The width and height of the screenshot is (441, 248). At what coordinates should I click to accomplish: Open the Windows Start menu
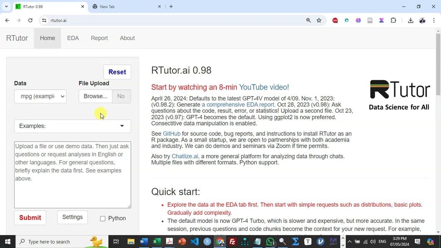pyautogui.click(x=8, y=241)
